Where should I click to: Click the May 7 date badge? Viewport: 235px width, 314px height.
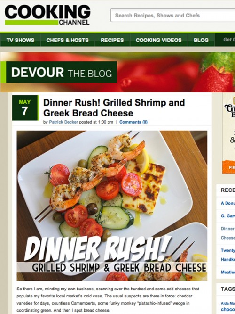pyautogui.click(x=25, y=108)
